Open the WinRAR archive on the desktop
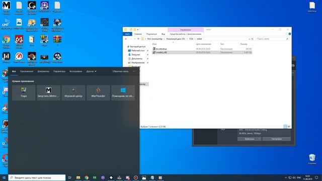The image size is (322, 181). (x=57, y=40)
